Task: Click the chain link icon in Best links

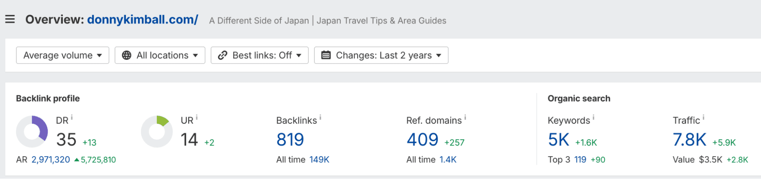Action: point(223,55)
